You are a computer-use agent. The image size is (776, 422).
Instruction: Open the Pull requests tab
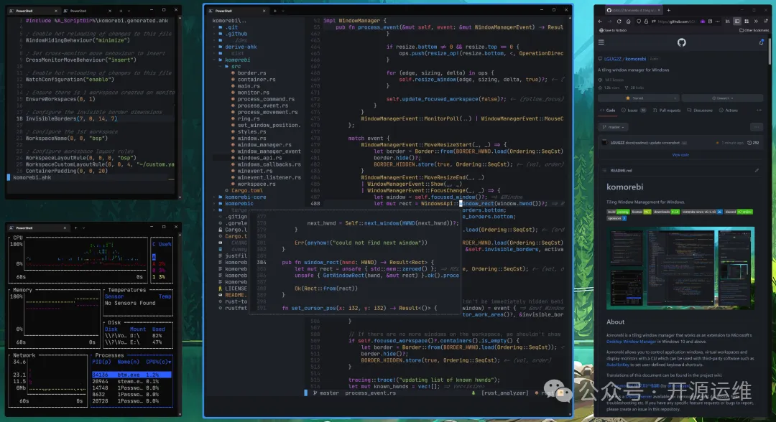point(666,111)
